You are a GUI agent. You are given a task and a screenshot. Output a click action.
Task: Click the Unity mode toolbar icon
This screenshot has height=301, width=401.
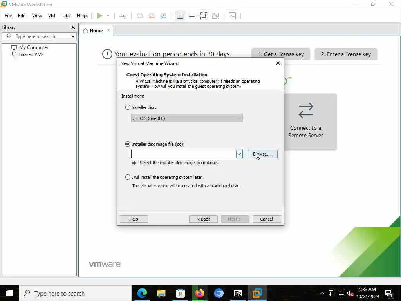point(215,16)
